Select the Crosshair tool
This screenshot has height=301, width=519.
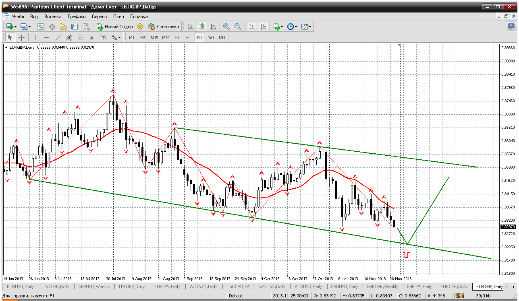(x=21, y=37)
